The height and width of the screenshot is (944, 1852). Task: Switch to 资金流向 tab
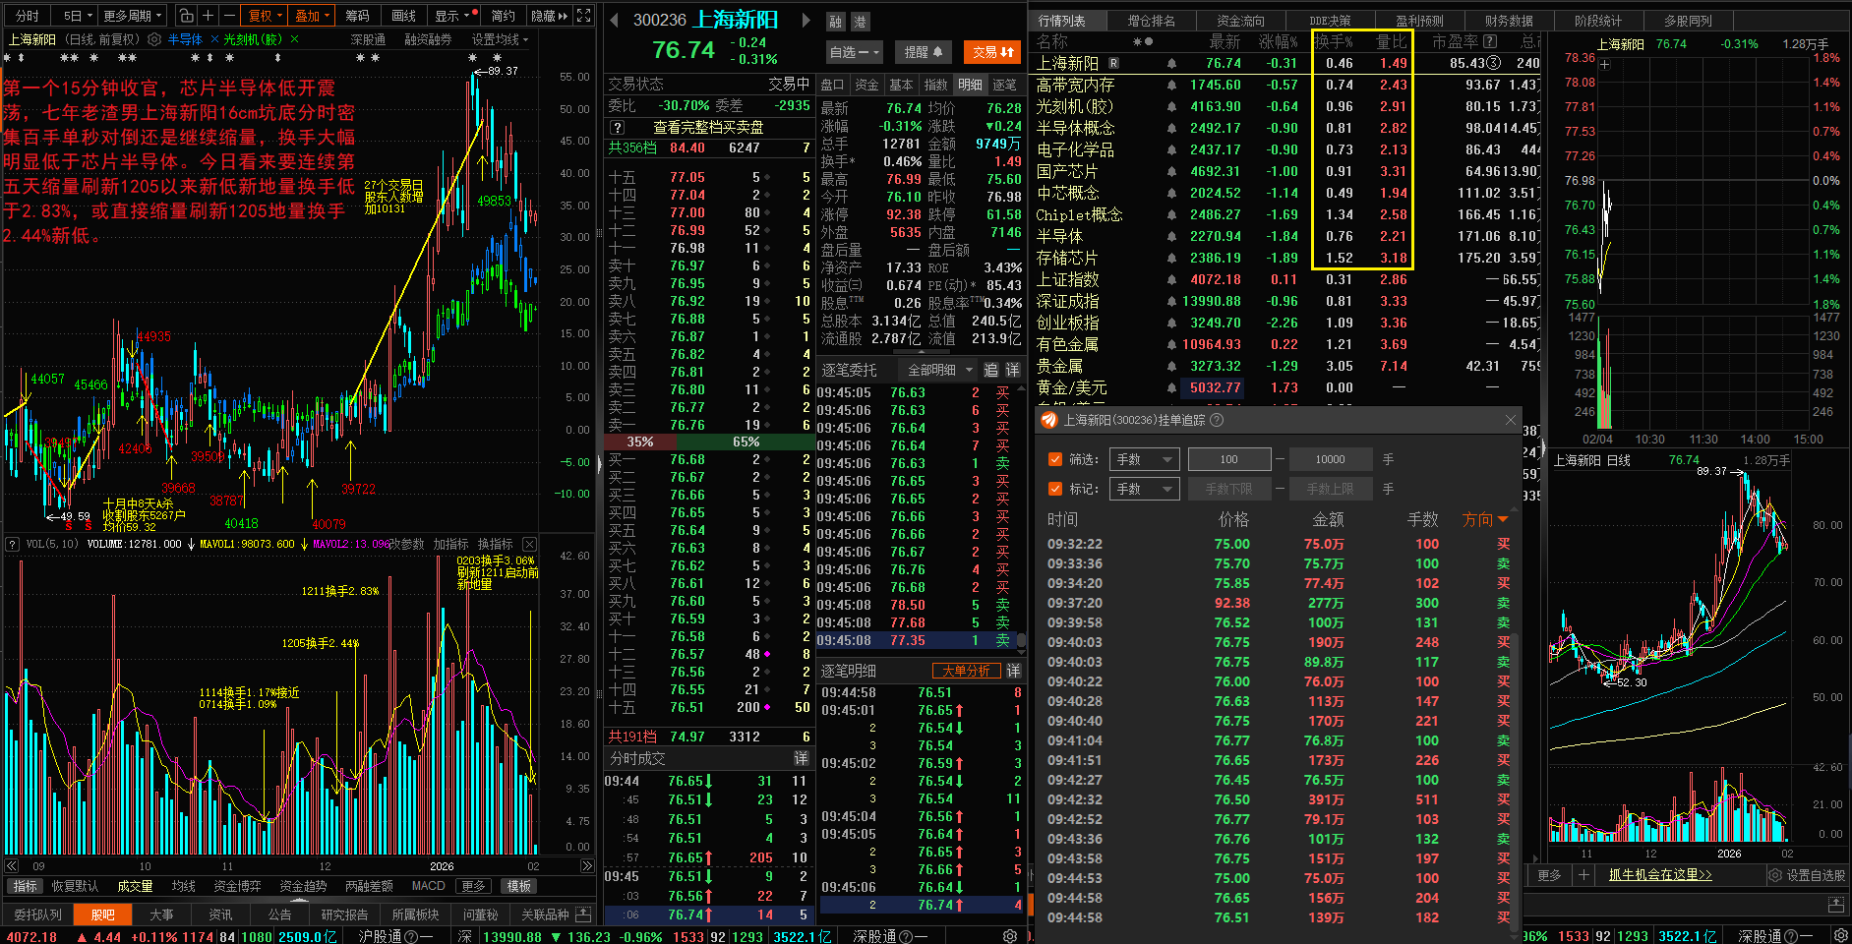(x=1240, y=21)
